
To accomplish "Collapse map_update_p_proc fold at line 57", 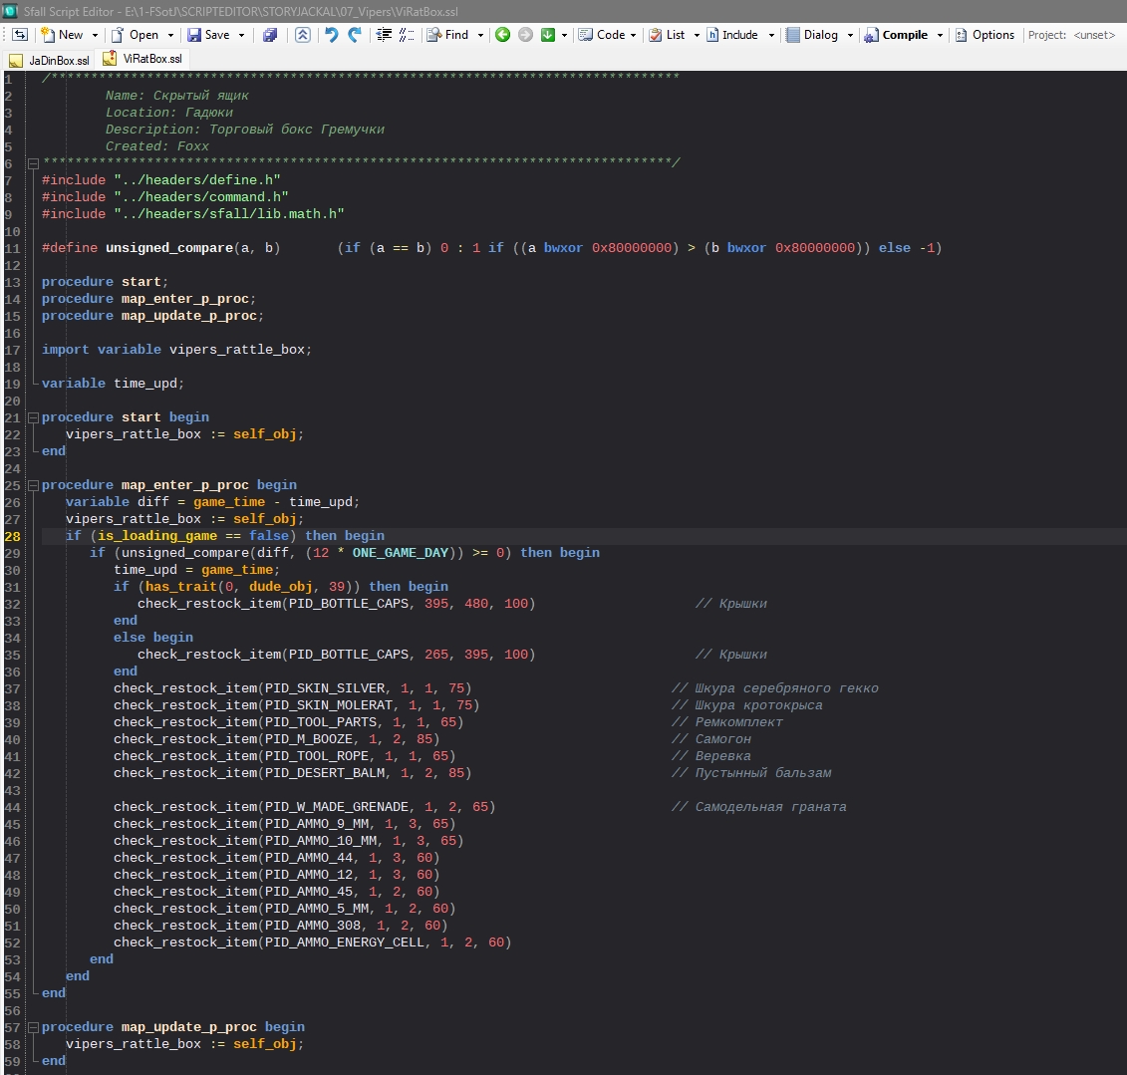I will click(x=33, y=1027).
